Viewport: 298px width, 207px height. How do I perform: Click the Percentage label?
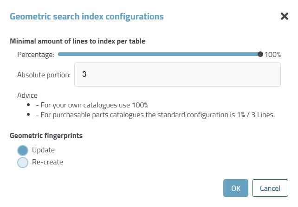(x=36, y=54)
